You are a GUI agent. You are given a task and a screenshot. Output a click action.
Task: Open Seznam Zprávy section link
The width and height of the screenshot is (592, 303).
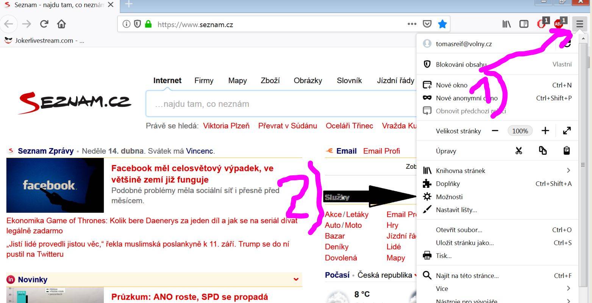[45, 151]
